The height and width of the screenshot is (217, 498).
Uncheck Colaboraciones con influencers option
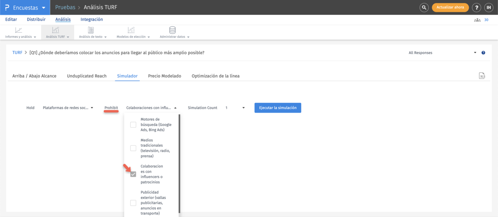(x=133, y=174)
